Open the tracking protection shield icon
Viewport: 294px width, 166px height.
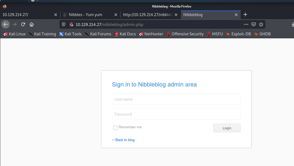click(64, 24)
